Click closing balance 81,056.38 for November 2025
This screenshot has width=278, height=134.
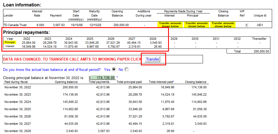(200, 109)
